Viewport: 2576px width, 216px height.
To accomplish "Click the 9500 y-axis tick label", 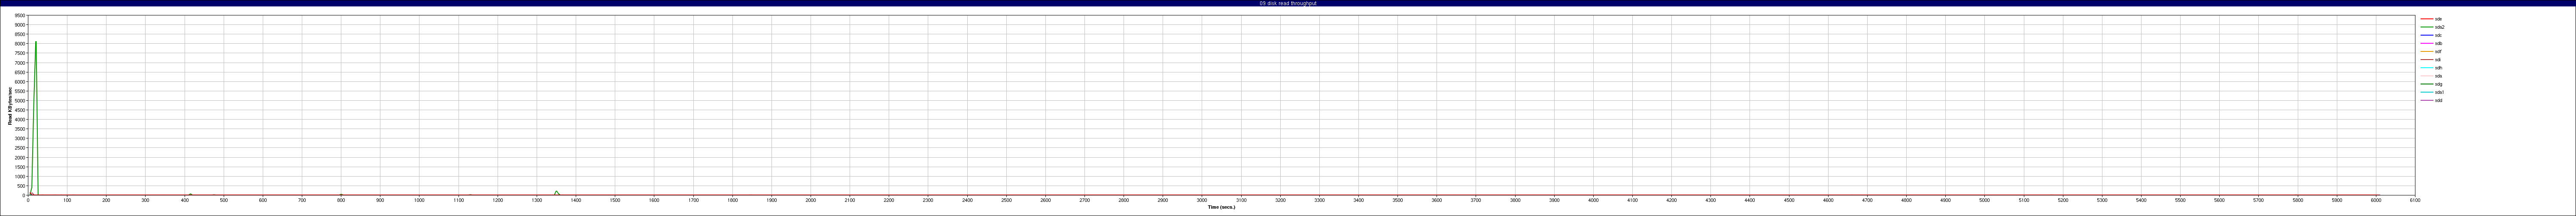I will coord(20,16).
